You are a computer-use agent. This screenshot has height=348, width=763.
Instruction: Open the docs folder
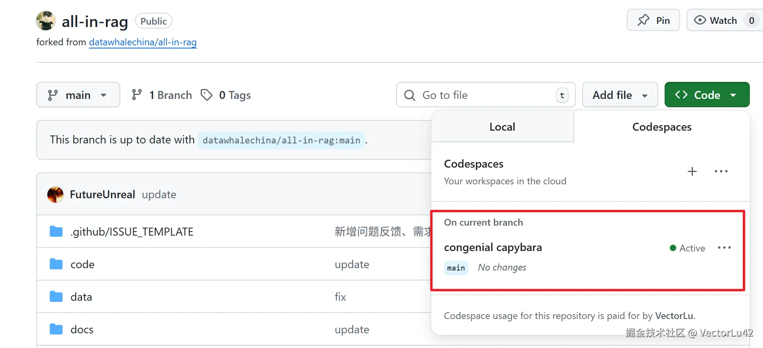[82, 329]
